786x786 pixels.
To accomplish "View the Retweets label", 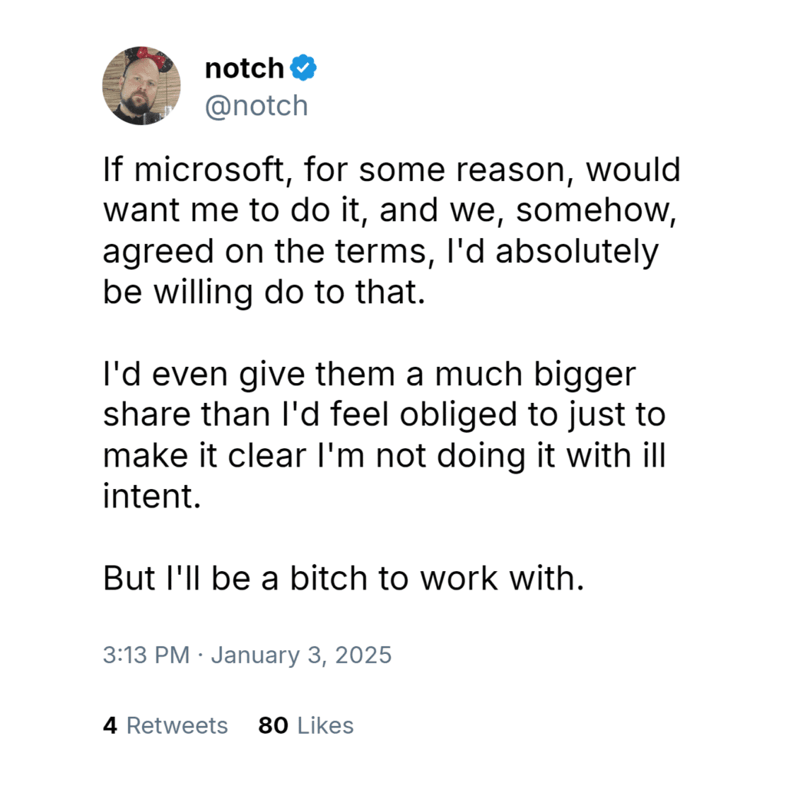I will [177, 725].
